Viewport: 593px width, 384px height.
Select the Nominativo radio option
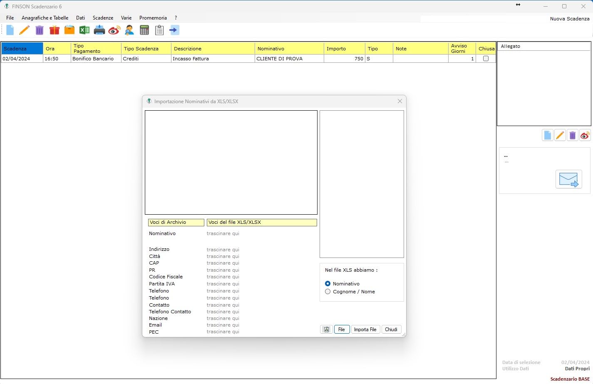click(x=328, y=284)
